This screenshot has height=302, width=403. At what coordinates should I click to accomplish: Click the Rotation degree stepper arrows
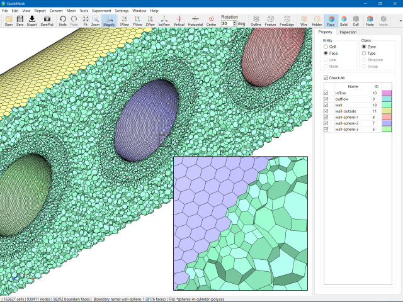234,23
